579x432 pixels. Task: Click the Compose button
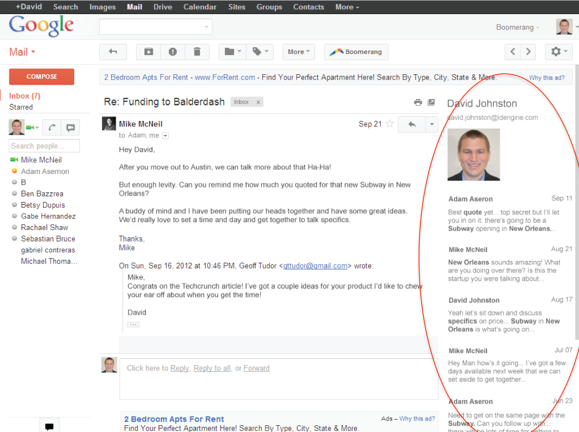pyautogui.click(x=42, y=76)
